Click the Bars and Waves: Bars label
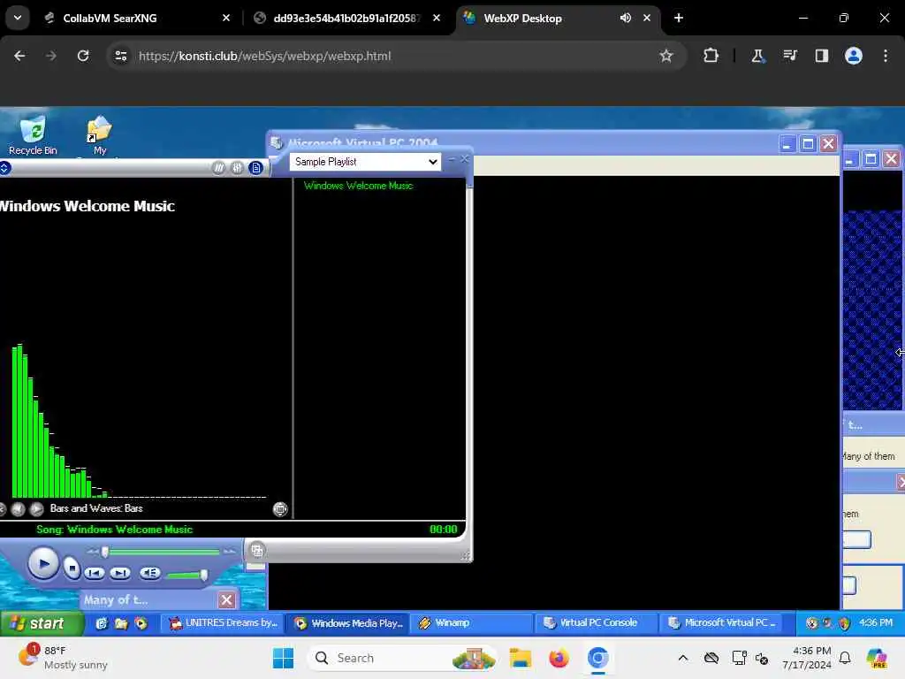This screenshot has height=679, width=905. point(96,508)
